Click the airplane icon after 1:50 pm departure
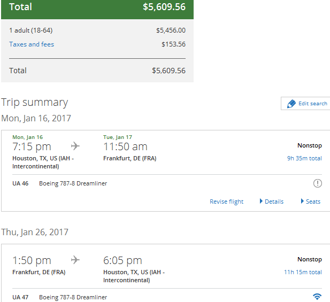The image size is (330, 302). (75, 260)
